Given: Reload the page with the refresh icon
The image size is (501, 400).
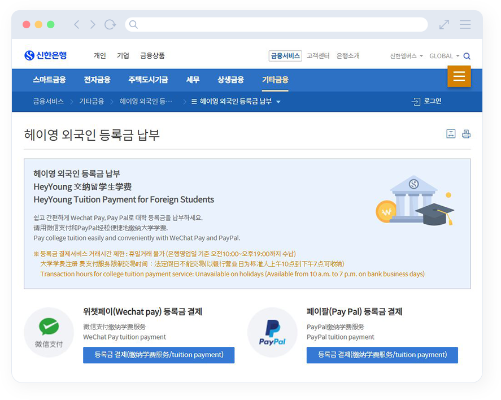Looking at the screenshot, I should click(x=110, y=25).
